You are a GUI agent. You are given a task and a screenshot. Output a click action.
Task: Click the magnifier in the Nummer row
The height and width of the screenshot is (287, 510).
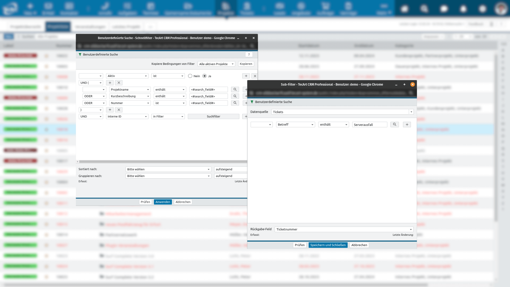pyautogui.click(x=235, y=103)
